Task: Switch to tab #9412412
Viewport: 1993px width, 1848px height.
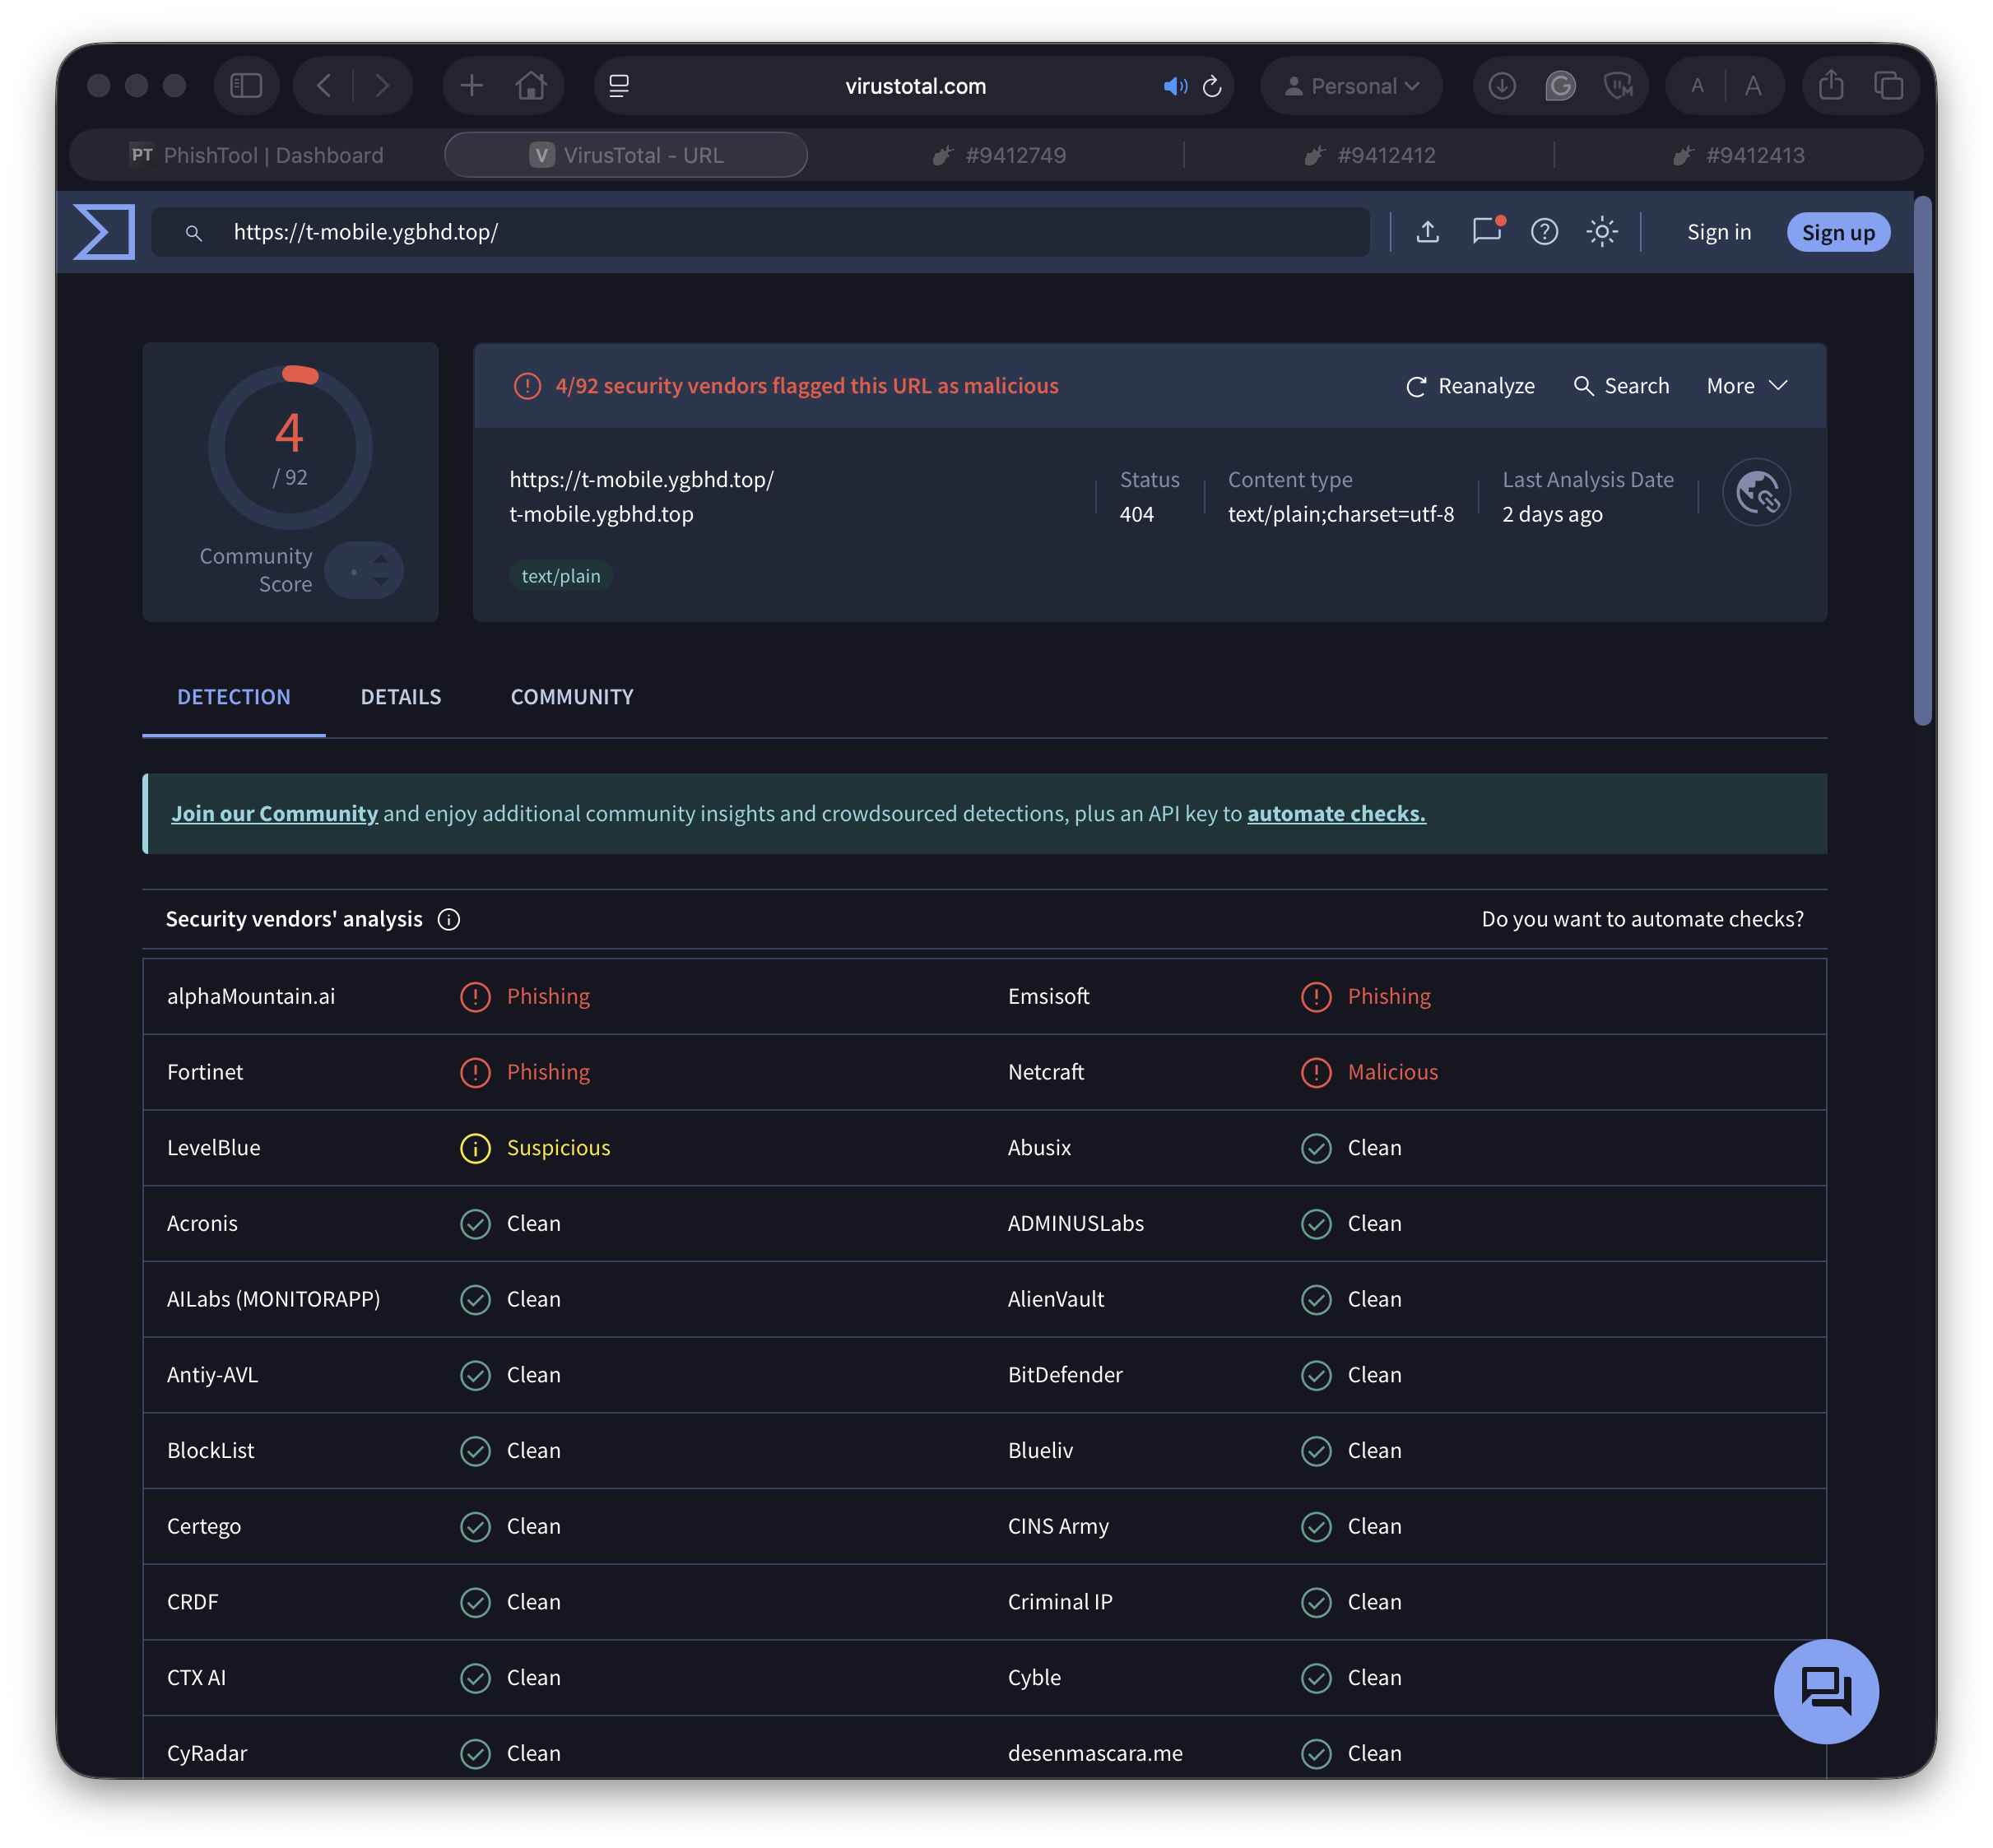Action: pos(1369,155)
